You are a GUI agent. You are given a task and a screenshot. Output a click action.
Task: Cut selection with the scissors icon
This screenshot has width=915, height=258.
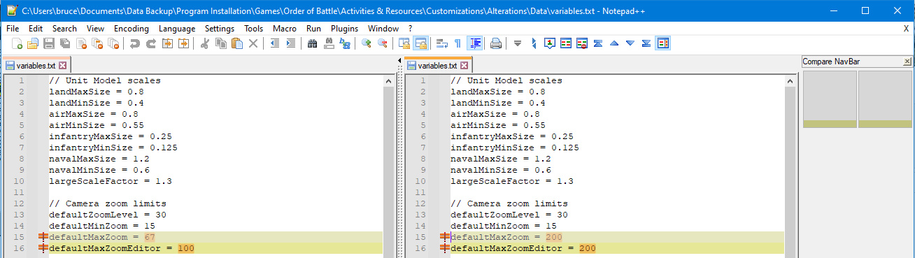point(204,43)
